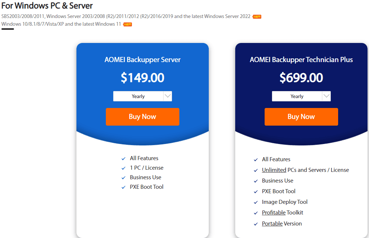
Task: Click dropdown arrow under $699.00 price
Action: pos(326,96)
